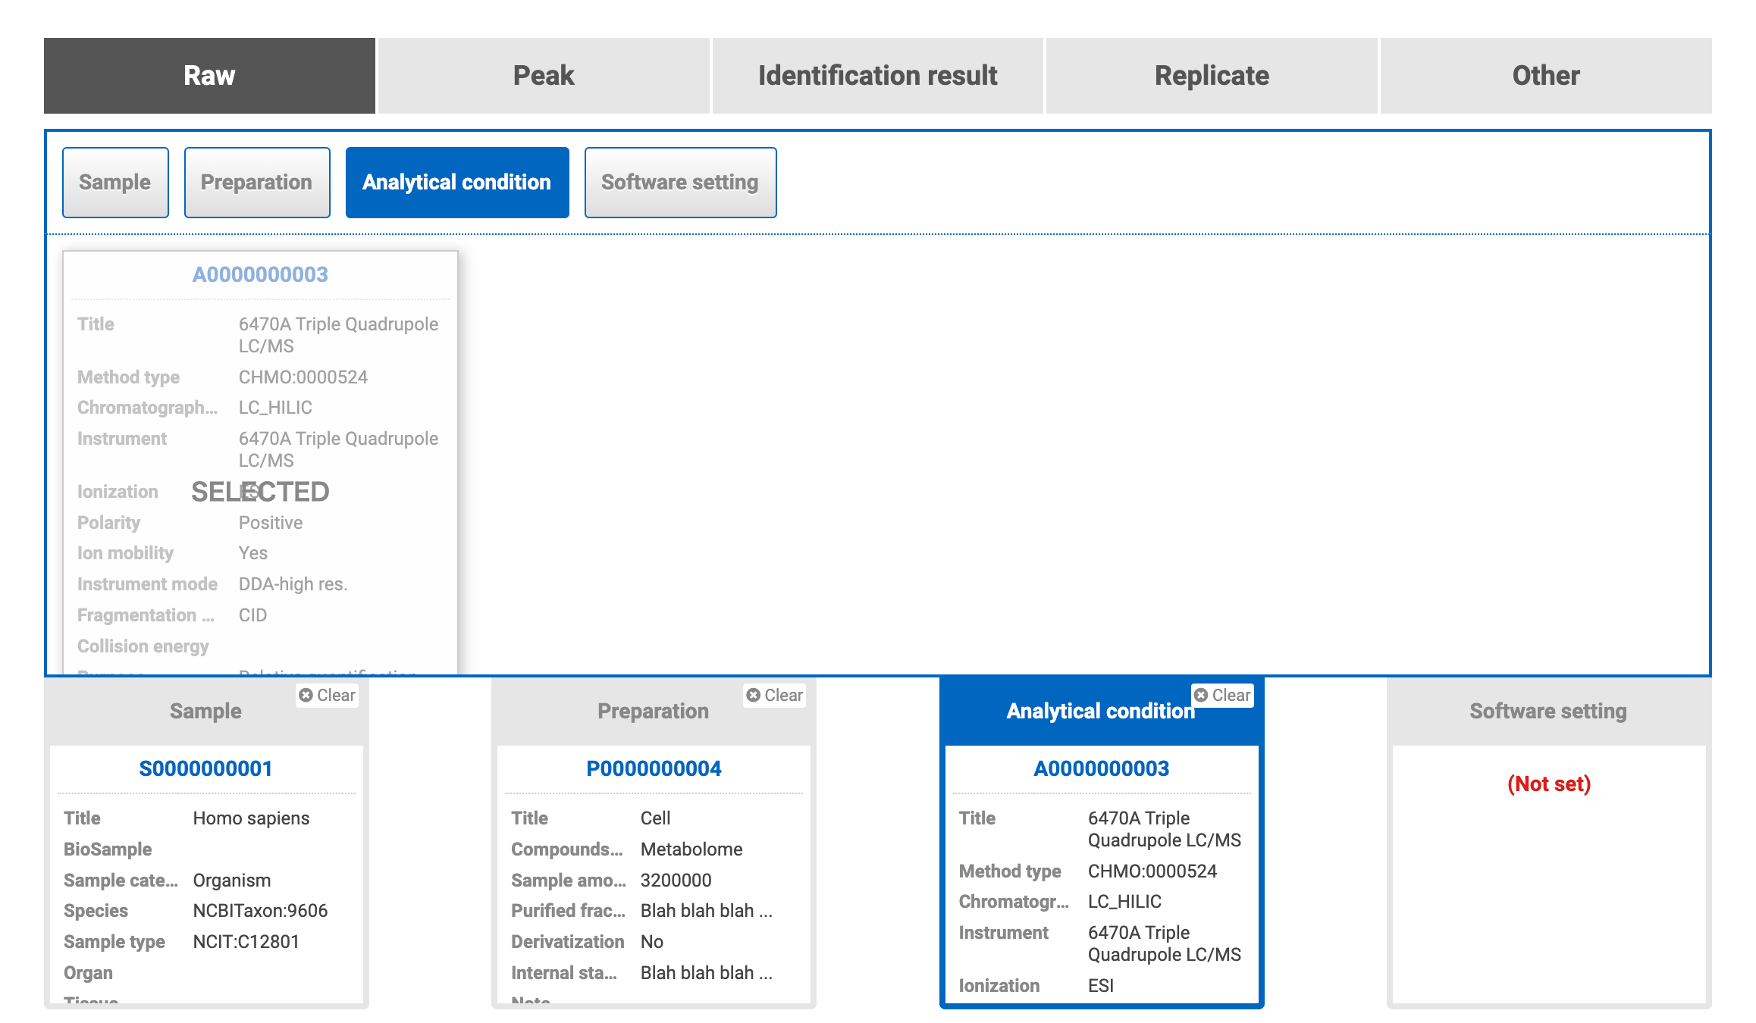Screen dimensions: 1756x1023
Task: Click the (Not set) software setting text
Action: (1548, 784)
